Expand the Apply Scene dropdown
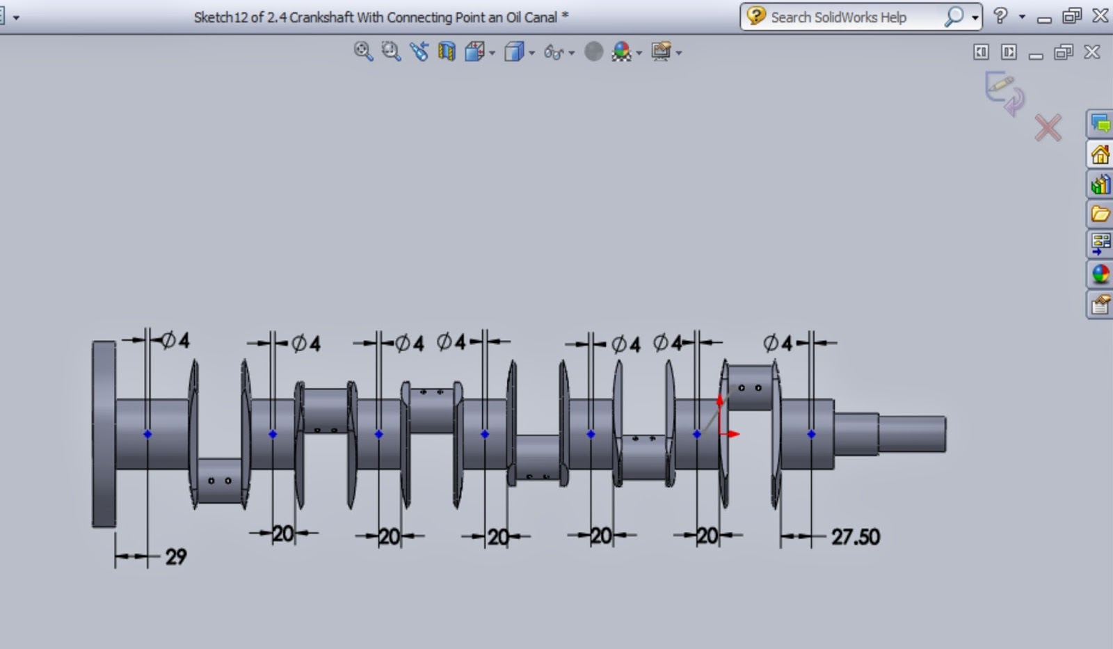Screen dimensions: 1113x649 [638, 51]
